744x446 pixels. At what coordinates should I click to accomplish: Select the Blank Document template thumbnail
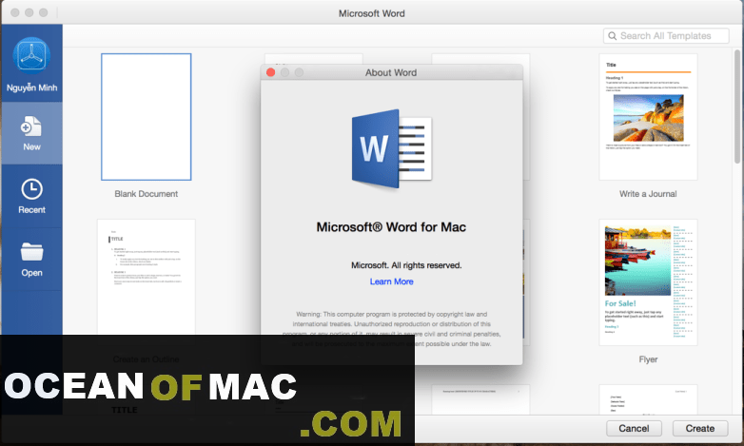point(147,117)
